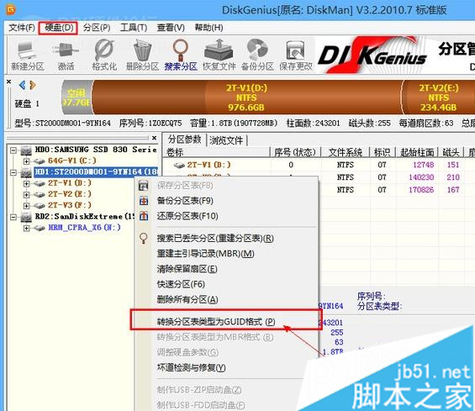
Task: Click the Activate (激活) toolbar icon
Action: [x=66, y=50]
